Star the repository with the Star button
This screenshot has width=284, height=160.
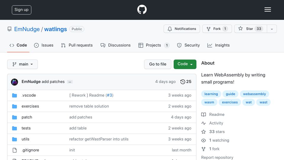click(x=251, y=29)
